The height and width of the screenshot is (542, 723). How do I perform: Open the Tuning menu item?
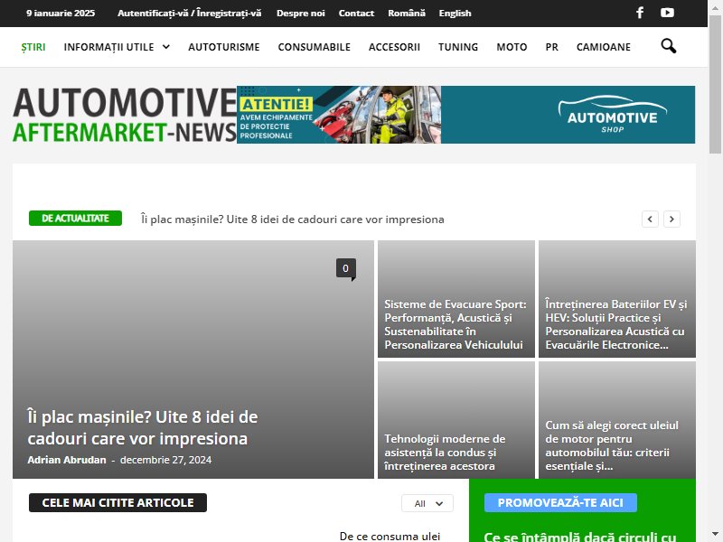pos(458,47)
